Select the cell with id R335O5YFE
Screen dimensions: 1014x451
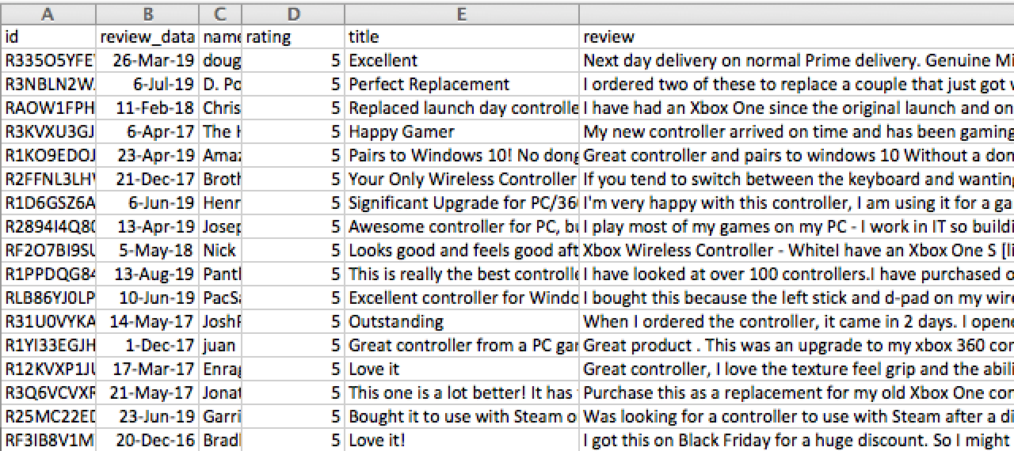pos(48,60)
